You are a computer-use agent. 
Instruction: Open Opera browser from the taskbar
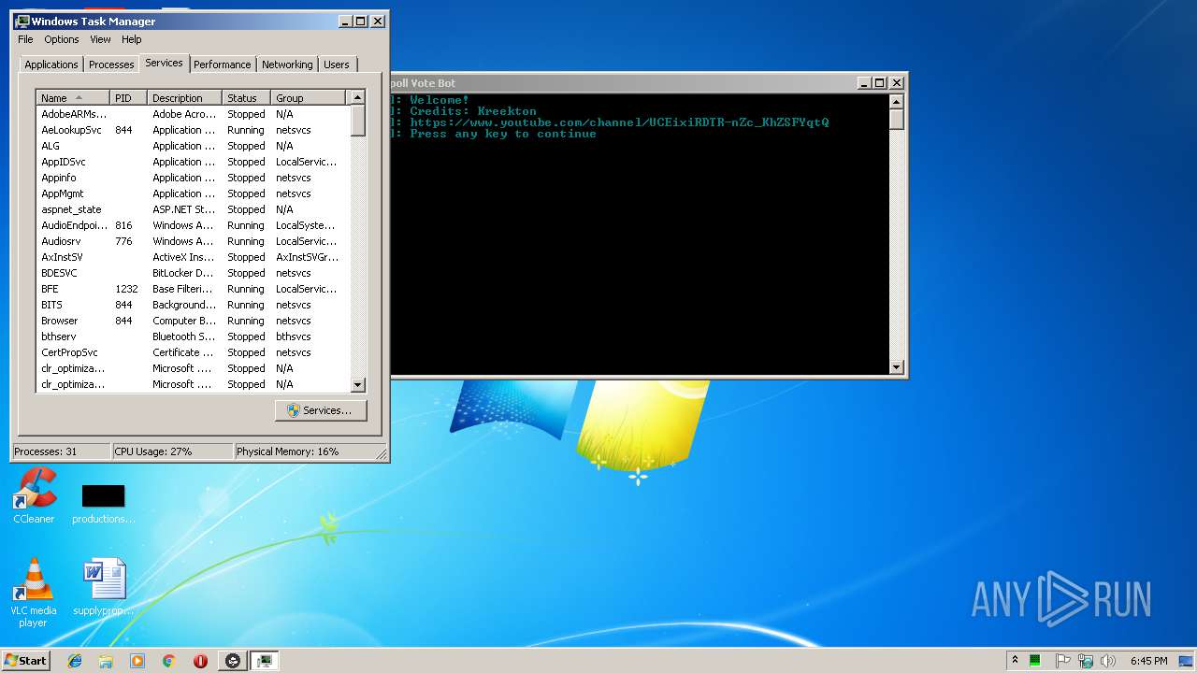(x=200, y=661)
